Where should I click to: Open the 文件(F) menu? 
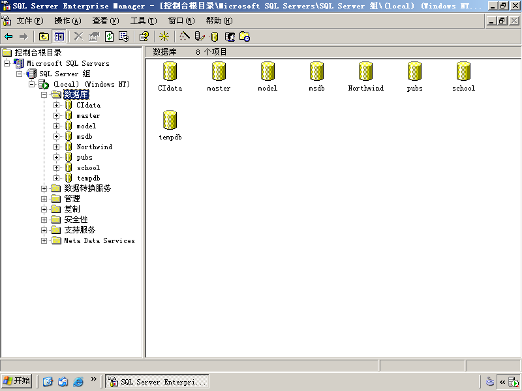point(30,21)
